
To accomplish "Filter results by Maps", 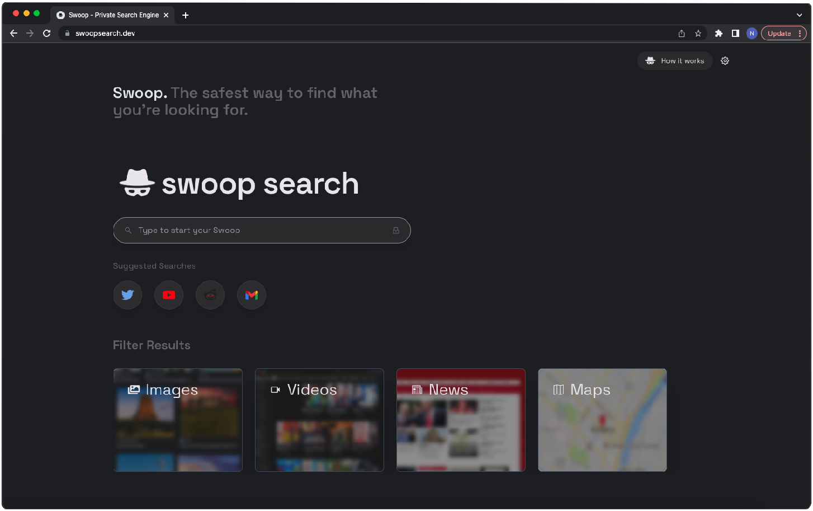I will [x=602, y=420].
